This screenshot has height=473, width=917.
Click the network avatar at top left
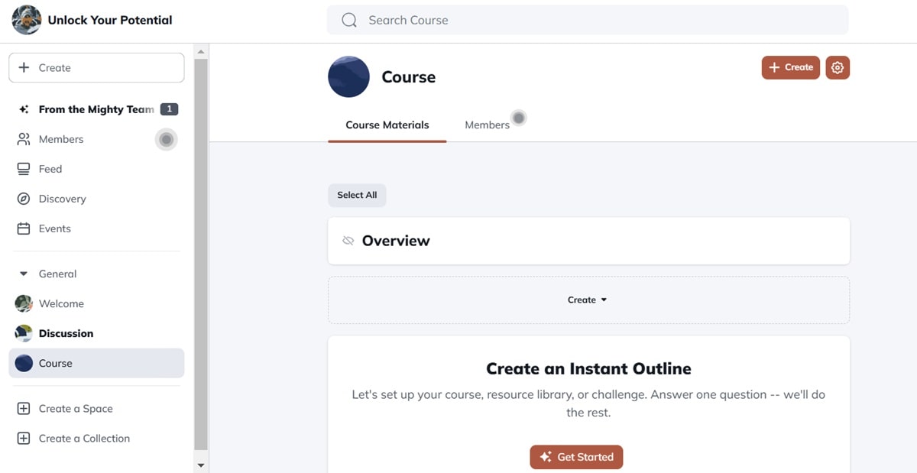pos(27,20)
